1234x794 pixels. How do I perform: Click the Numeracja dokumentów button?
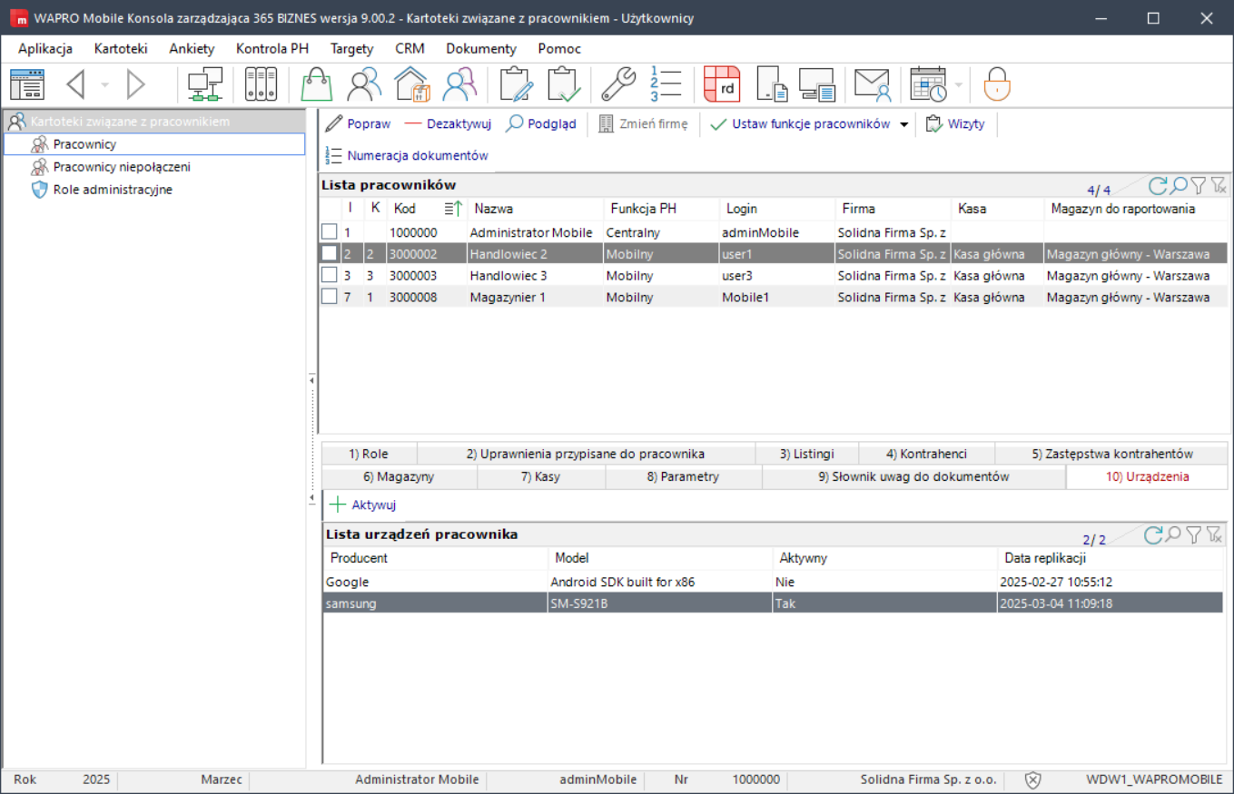(x=407, y=155)
